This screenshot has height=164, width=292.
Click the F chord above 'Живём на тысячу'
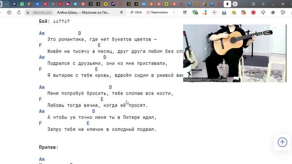coord(40,46)
